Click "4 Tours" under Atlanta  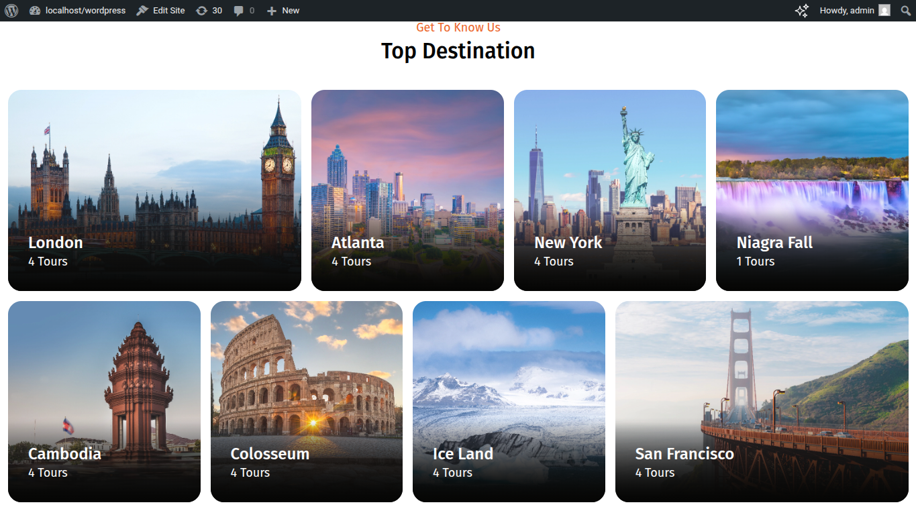tap(351, 262)
